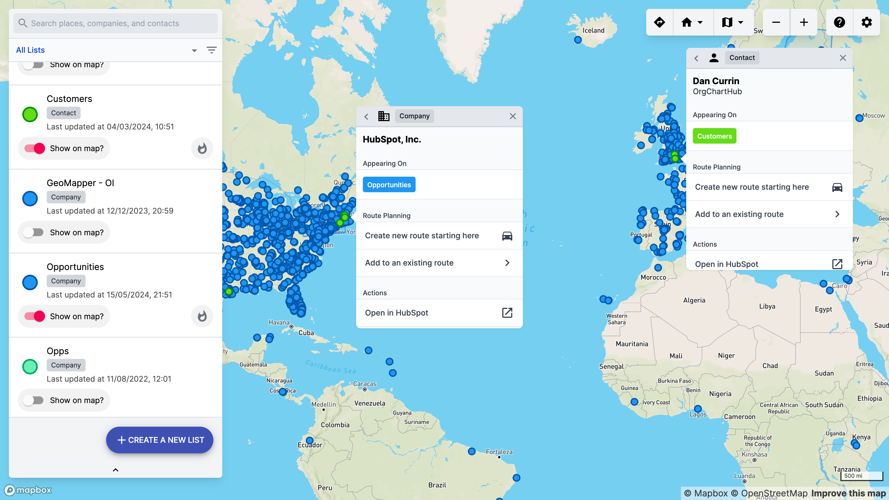Click the Opportunities badge under Appearing On
Image resolution: width=889 pixels, height=500 pixels.
[389, 185]
